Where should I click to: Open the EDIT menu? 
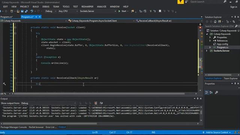[5, 7]
